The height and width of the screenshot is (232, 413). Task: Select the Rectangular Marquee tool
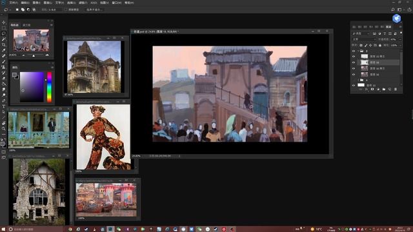pyautogui.click(x=4, y=28)
